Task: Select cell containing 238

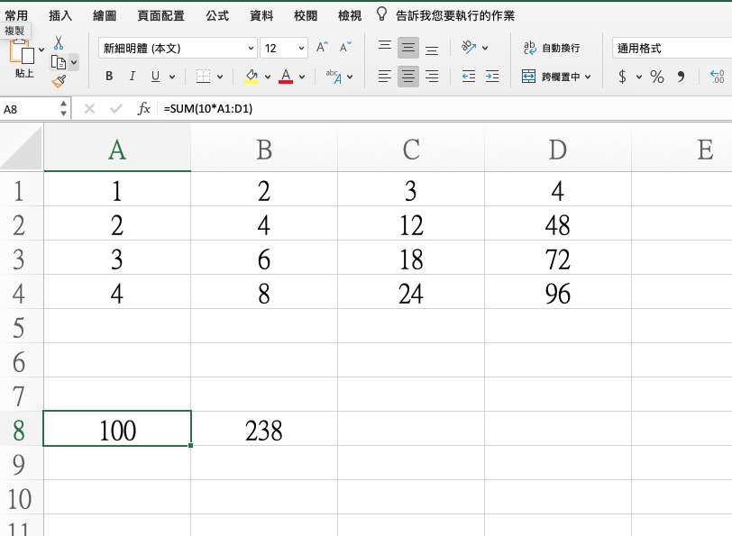Action: tap(264, 430)
